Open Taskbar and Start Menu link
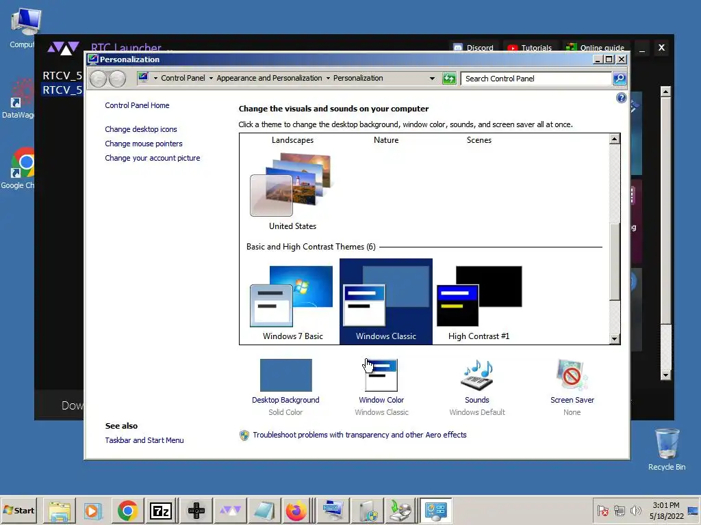The height and width of the screenshot is (525, 701). click(x=144, y=440)
